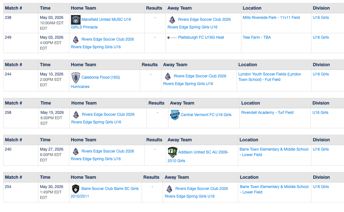This screenshot has height=212, width=344.
Task: Click the results dash for match 258
Action: (x=157, y=113)
